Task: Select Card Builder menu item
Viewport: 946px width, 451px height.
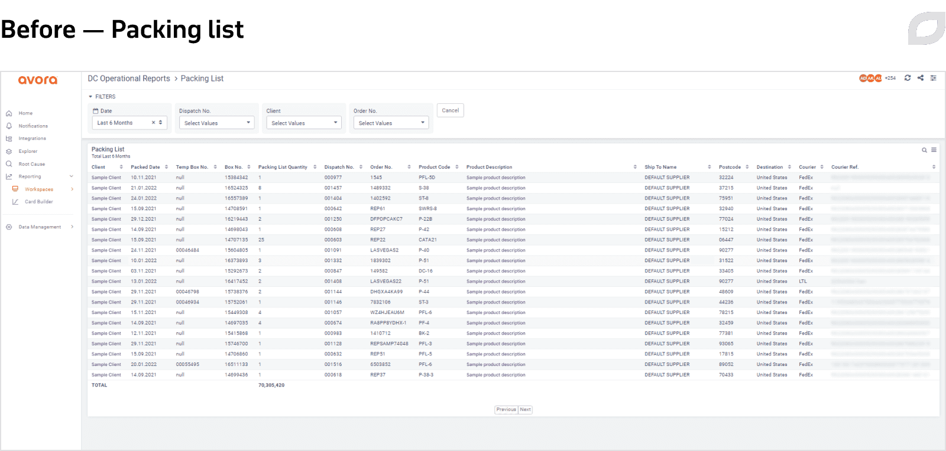Action: pyautogui.click(x=39, y=202)
